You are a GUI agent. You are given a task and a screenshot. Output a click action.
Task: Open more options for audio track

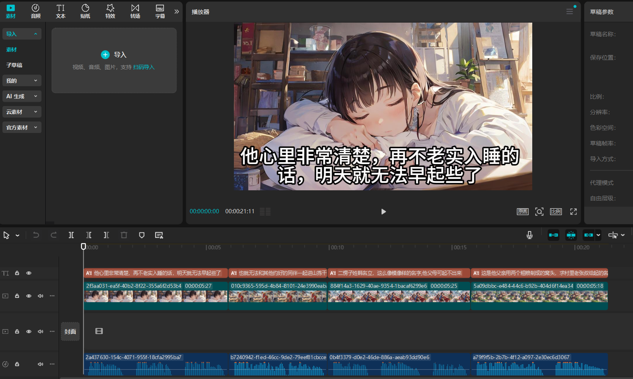tap(52, 364)
